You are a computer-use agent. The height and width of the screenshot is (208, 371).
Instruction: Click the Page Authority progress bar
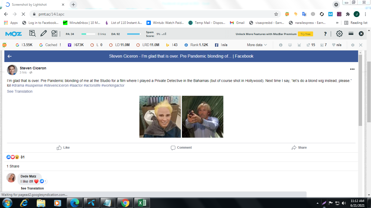(x=88, y=34)
